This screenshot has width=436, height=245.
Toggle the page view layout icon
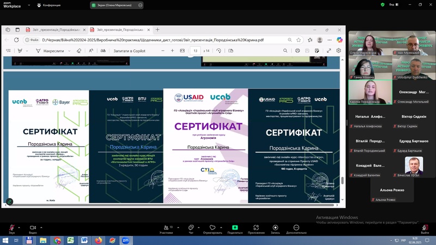pyautogui.click(x=231, y=51)
